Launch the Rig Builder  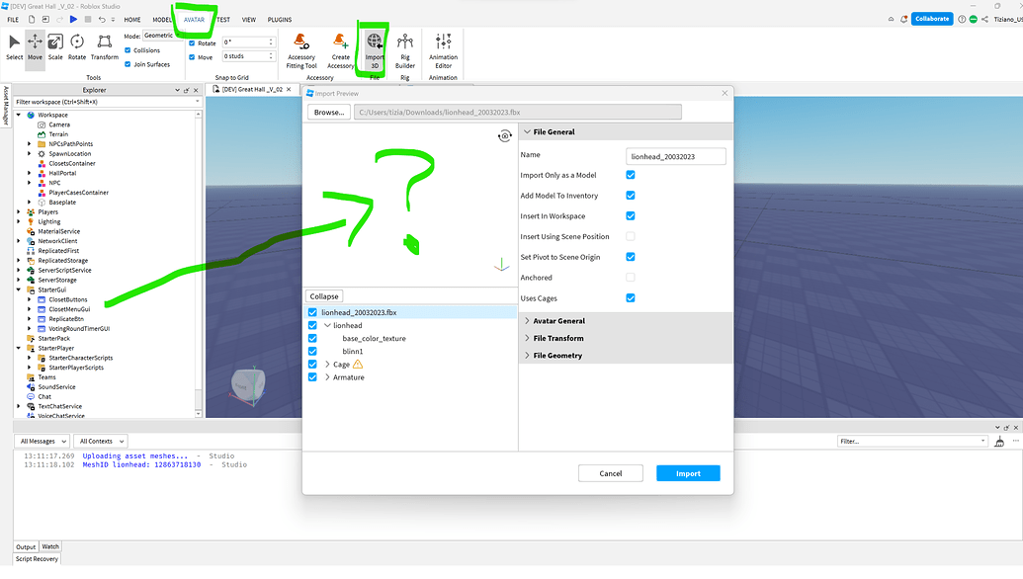(x=405, y=50)
